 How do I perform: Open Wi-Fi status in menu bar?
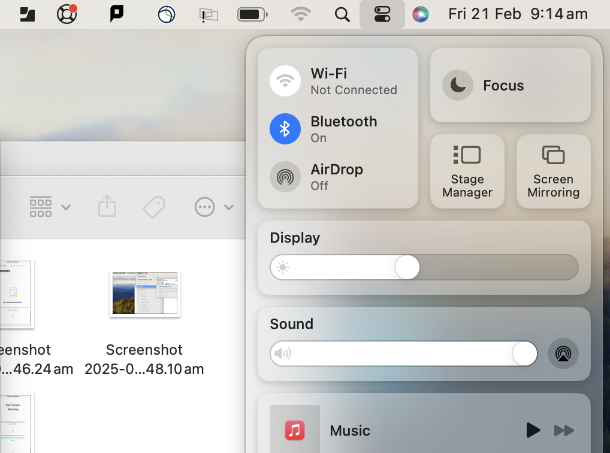(x=301, y=14)
